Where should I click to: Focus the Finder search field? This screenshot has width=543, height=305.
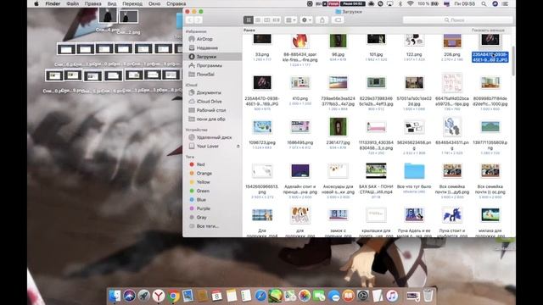tap(457, 20)
